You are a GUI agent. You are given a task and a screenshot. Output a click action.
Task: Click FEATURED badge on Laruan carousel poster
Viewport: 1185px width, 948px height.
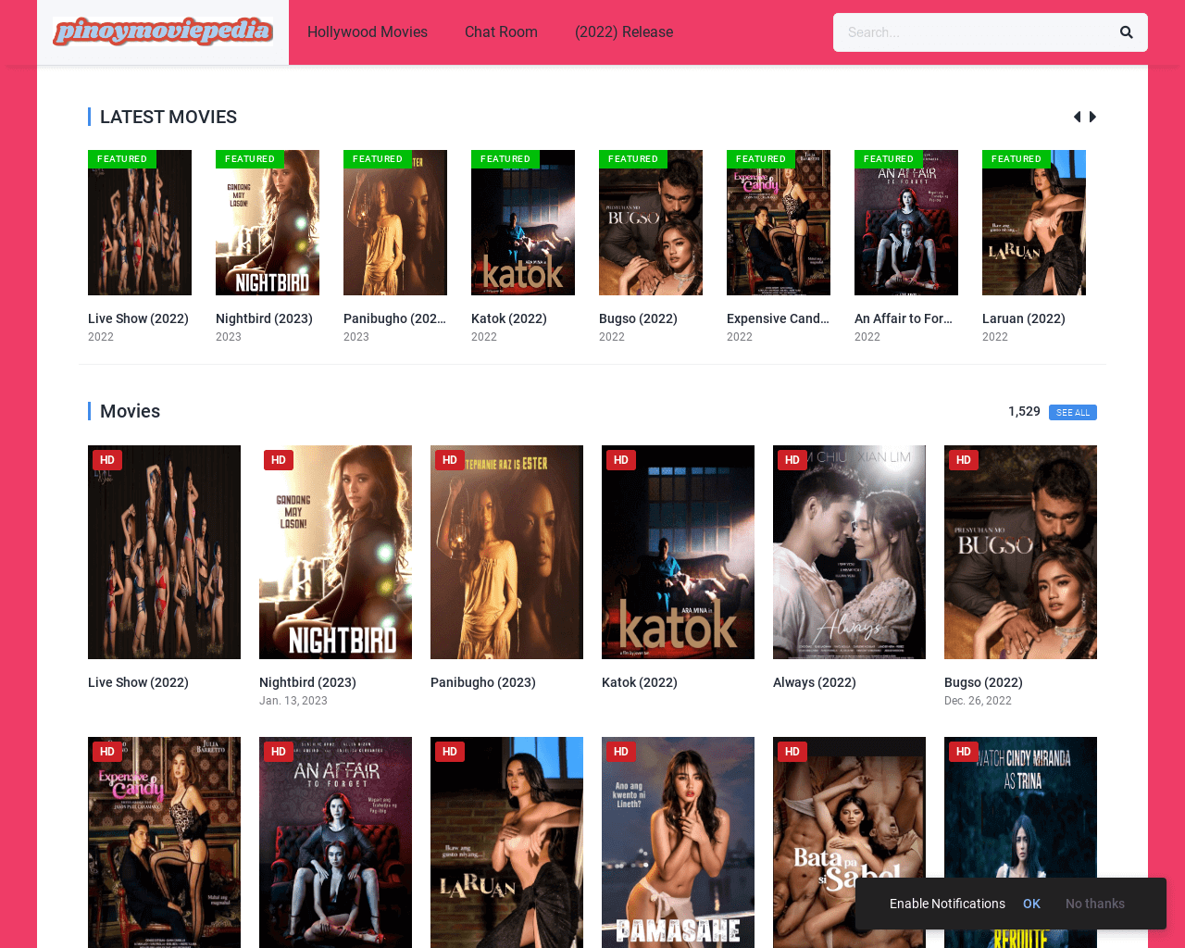pos(1016,159)
